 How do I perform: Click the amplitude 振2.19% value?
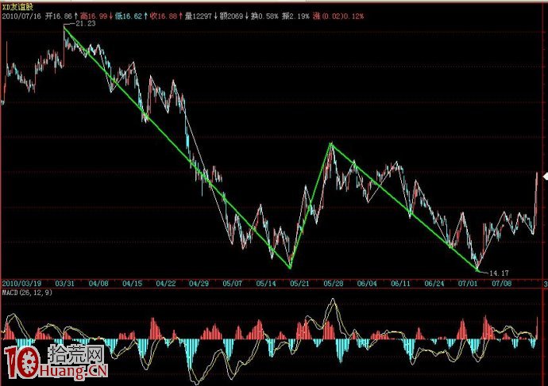click(295, 16)
